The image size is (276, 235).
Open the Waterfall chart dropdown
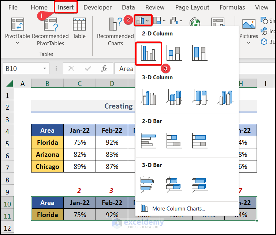point(176,20)
